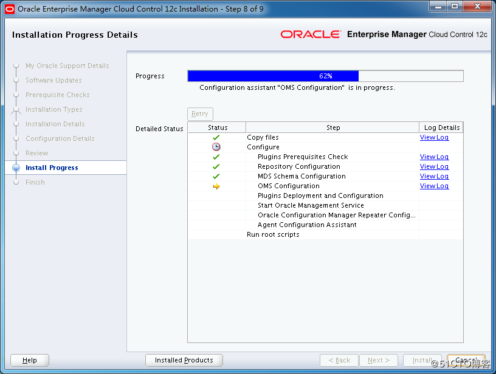This screenshot has height=374, width=496.
Task: Click the Log Details column header
Action: [x=441, y=127]
